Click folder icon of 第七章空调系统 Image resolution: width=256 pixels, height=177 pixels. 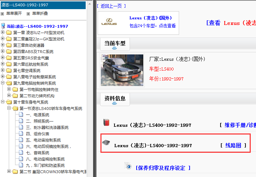tap(9, 71)
